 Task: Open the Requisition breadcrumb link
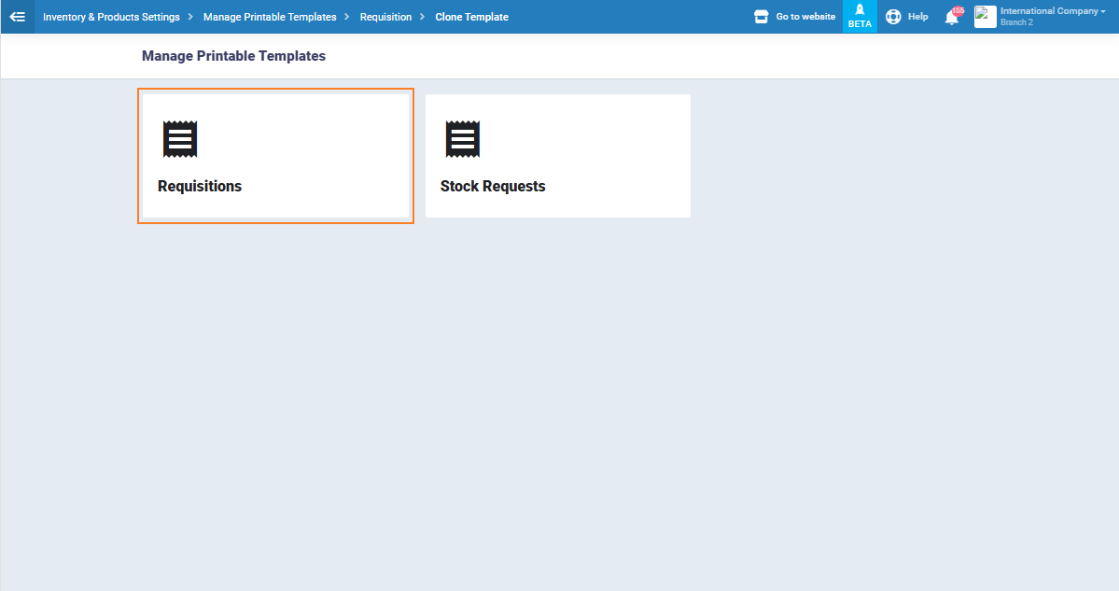385,17
